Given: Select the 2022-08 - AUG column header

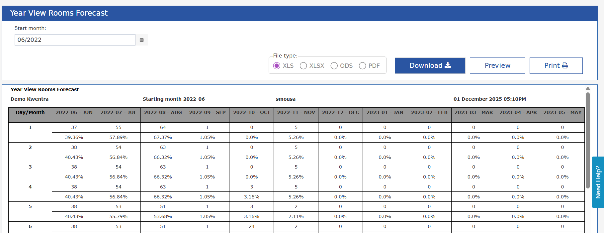Looking at the screenshot, I should pyautogui.click(x=163, y=115).
